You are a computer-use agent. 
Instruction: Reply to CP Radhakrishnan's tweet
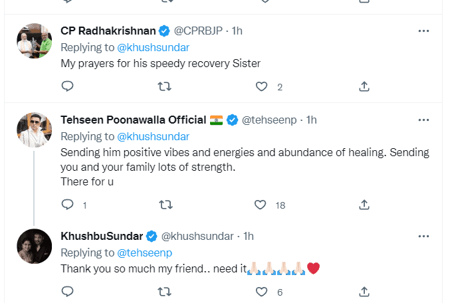(x=67, y=86)
